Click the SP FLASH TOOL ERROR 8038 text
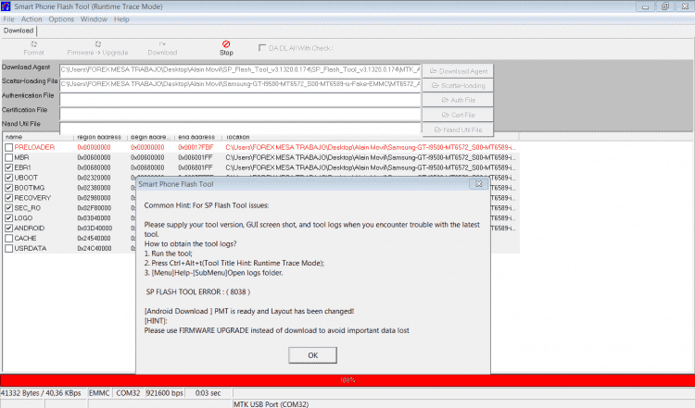The height and width of the screenshot is (408, 695). coord(198,292)
